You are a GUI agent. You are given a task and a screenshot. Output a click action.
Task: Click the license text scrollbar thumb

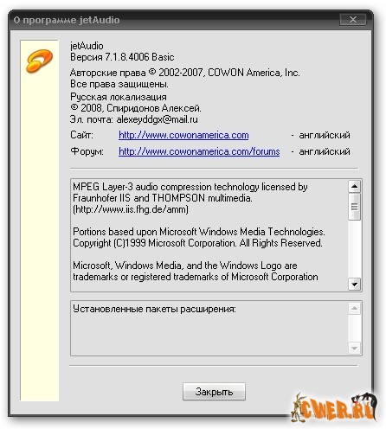coord(354,207)
